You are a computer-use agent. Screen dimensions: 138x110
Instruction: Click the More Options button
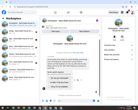(84, 31)
